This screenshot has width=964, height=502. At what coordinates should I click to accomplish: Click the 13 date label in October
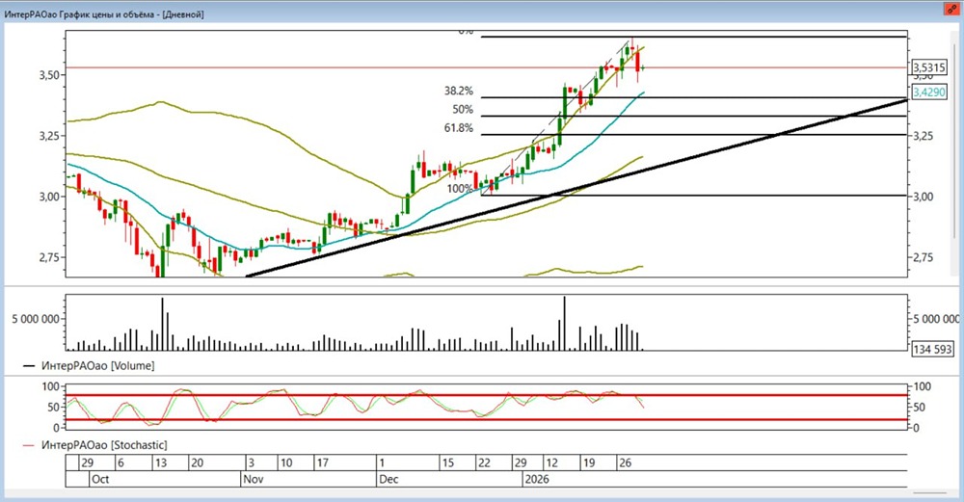(x=160, y=462)
